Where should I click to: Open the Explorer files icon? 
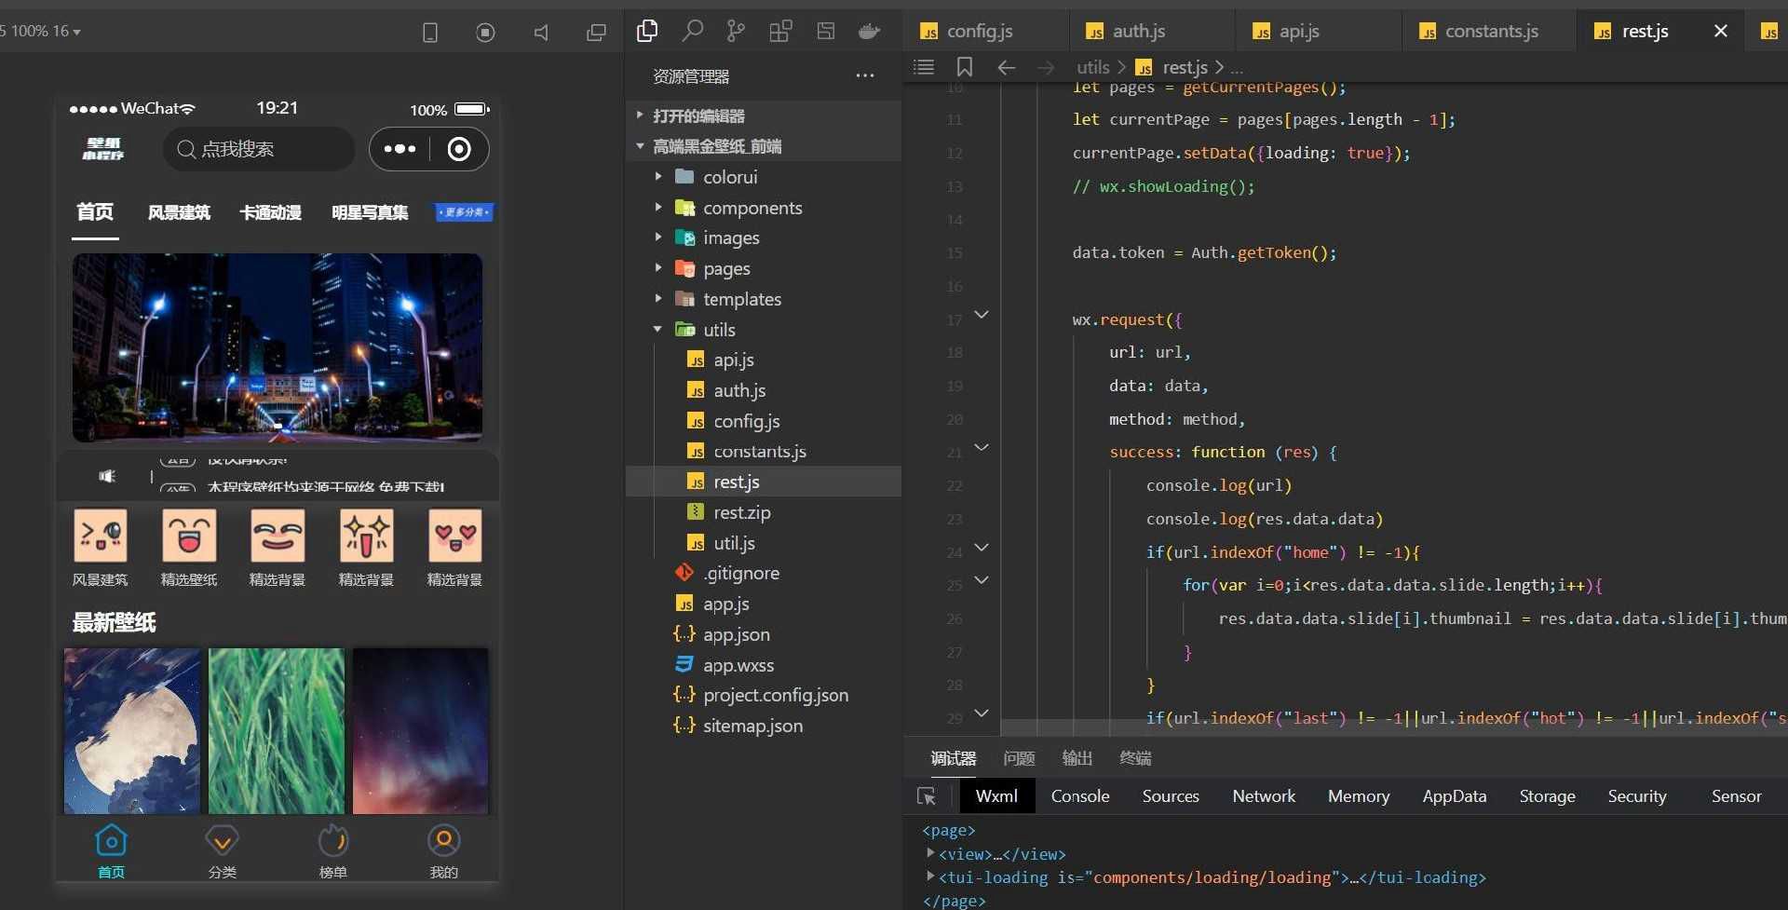tap(647, 31)
